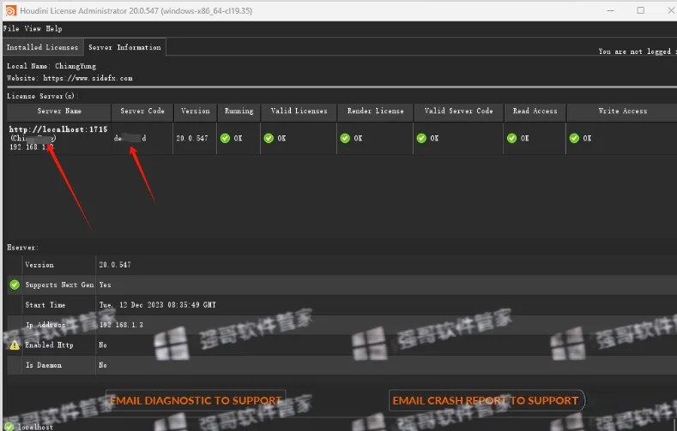Click the Read Access column header
Image resolution: width=677 pixels, height=431 pixels.
point(535,111)
